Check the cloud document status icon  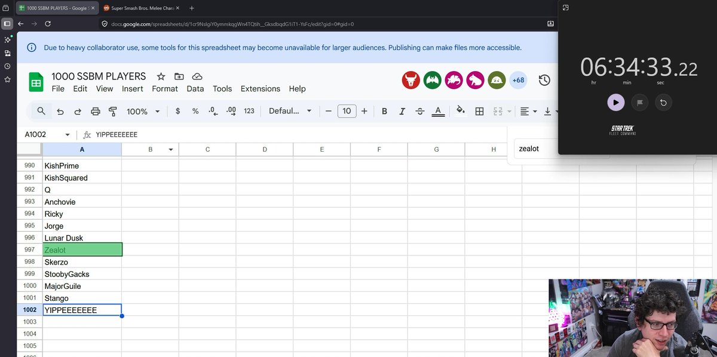197,76
